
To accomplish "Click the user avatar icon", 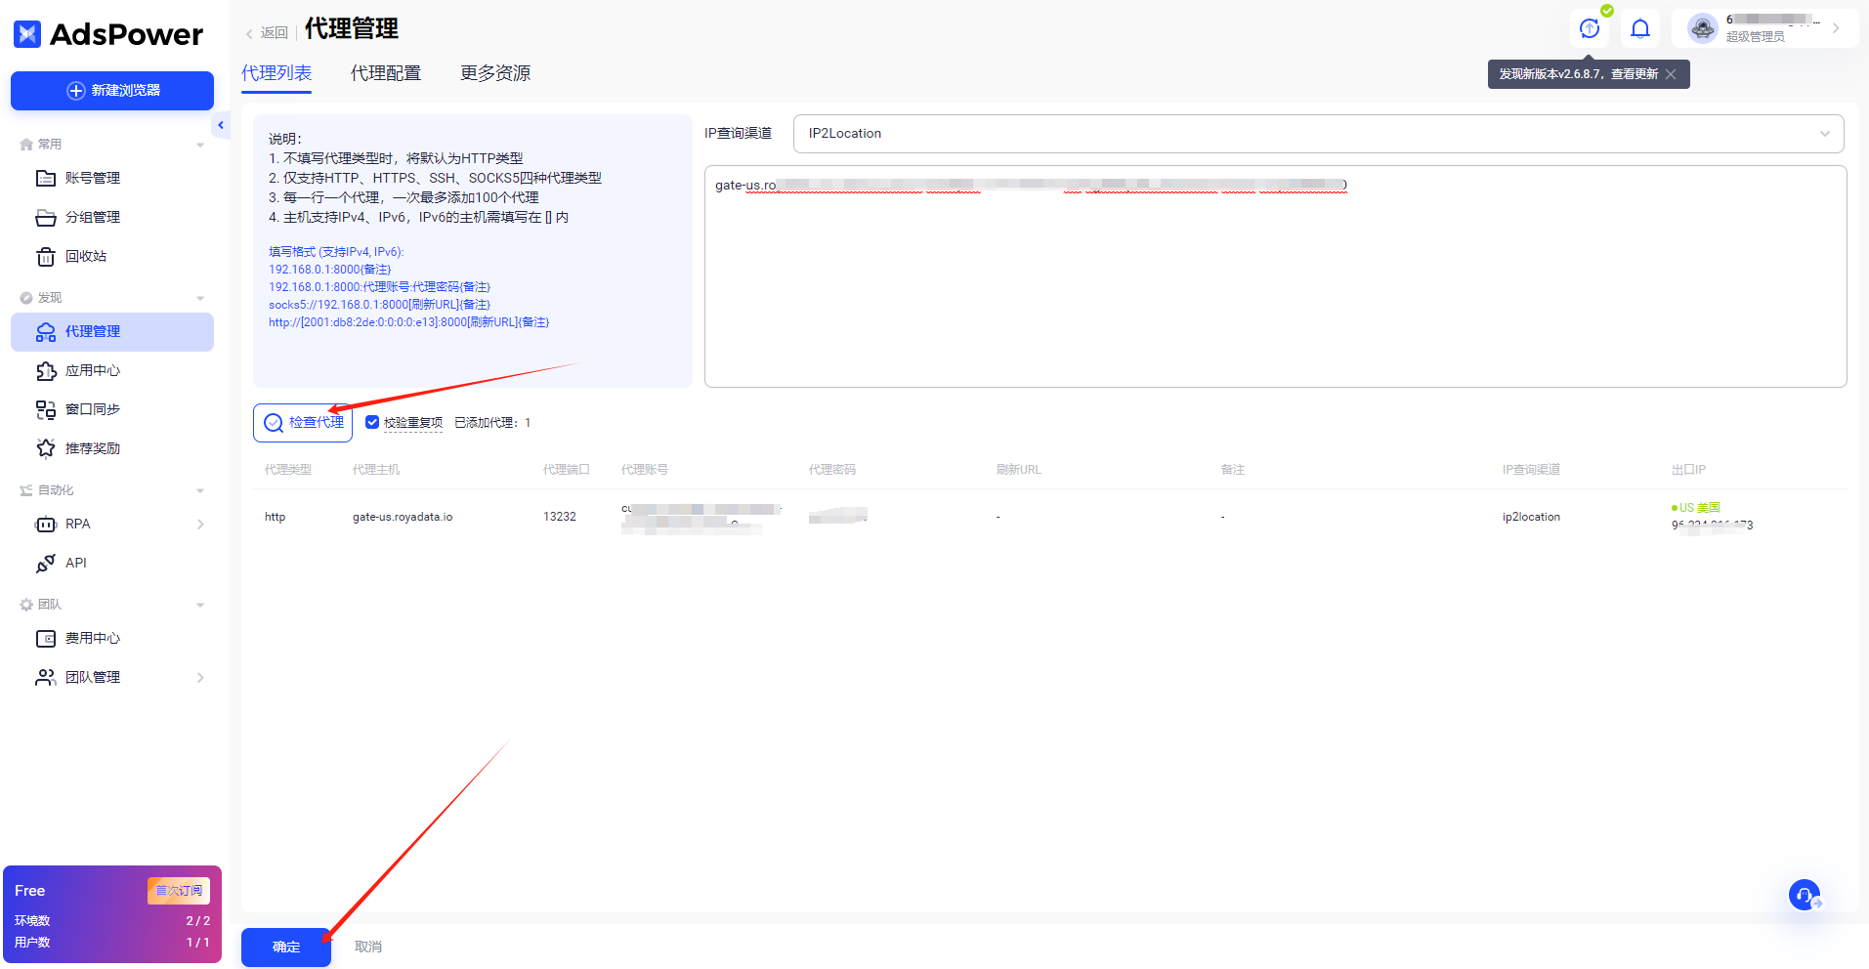I will [x=1703, y=28].
